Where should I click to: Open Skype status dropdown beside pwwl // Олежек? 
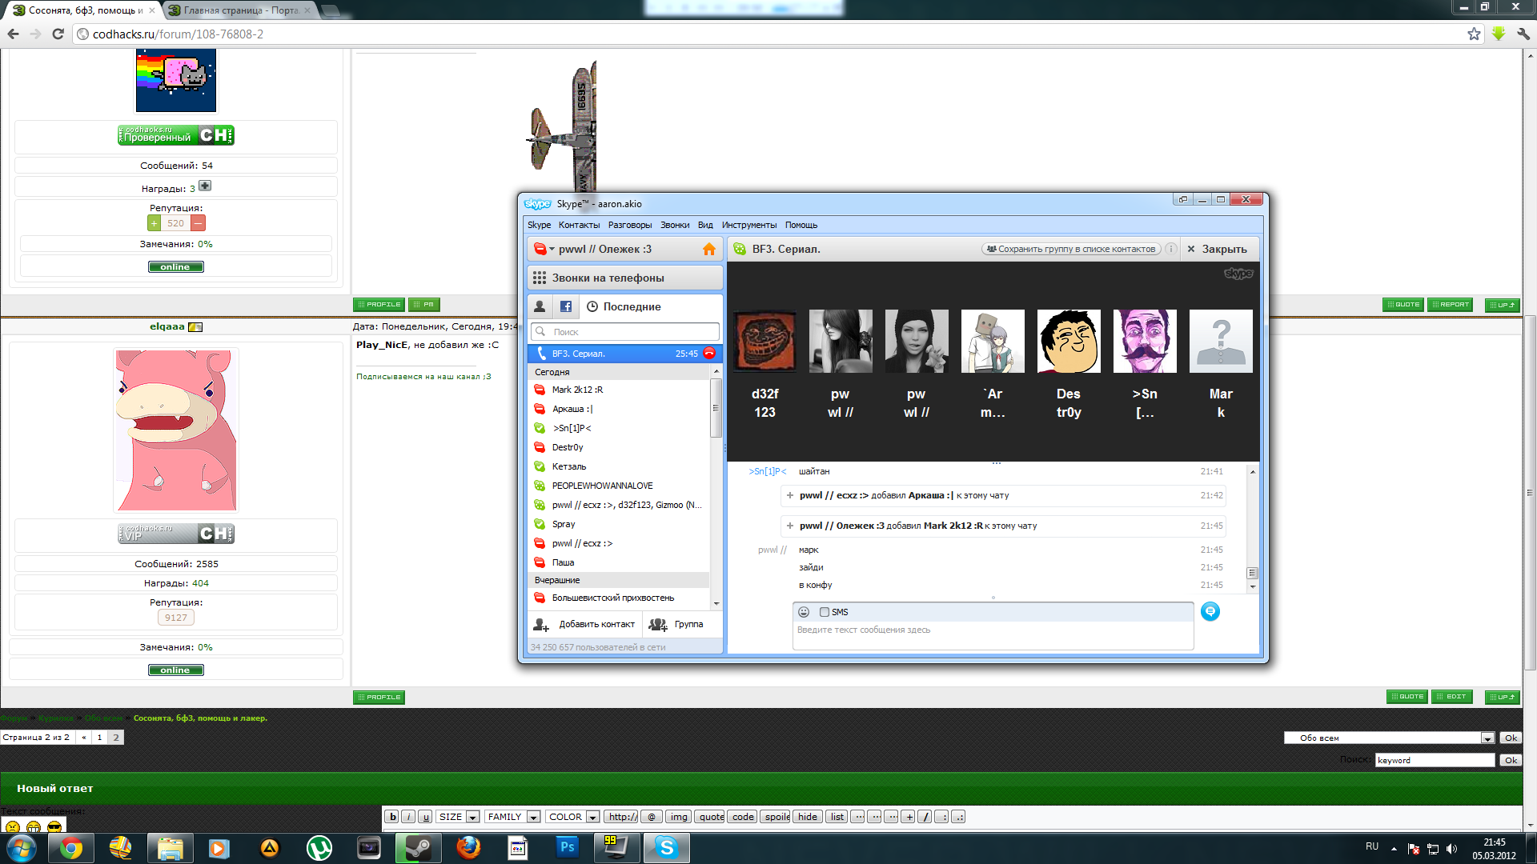coord(544,249)
